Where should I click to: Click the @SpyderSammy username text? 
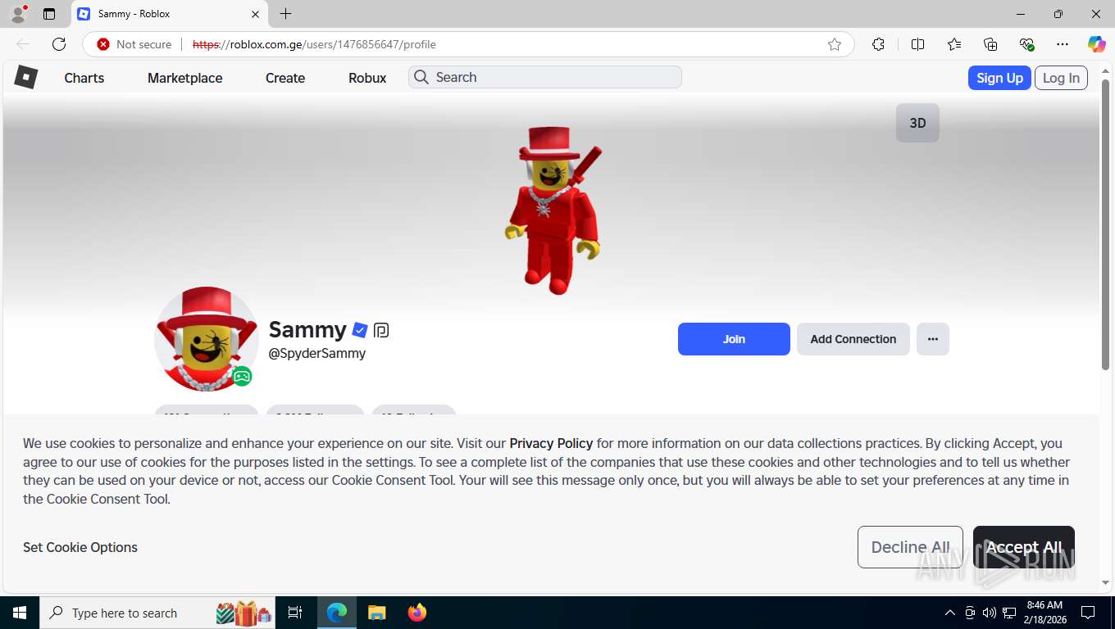317,353
